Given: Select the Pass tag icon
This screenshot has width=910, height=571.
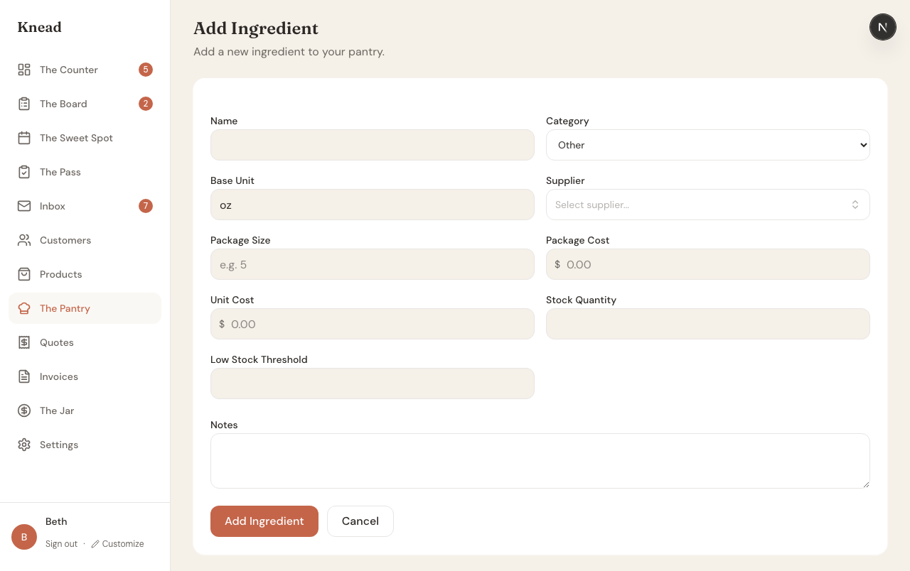Looking at the screenshot, I should [x=23, y=172].
